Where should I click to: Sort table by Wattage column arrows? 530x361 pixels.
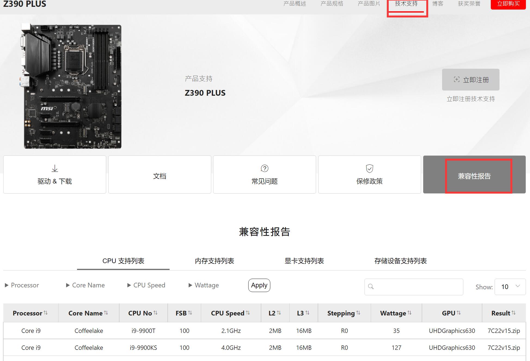pyautogui.click(x=409, y=313)
